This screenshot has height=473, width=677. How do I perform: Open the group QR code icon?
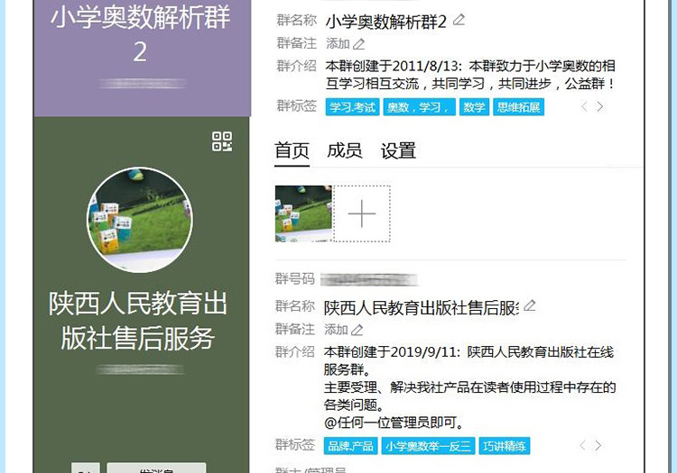[x=222, y=141]
